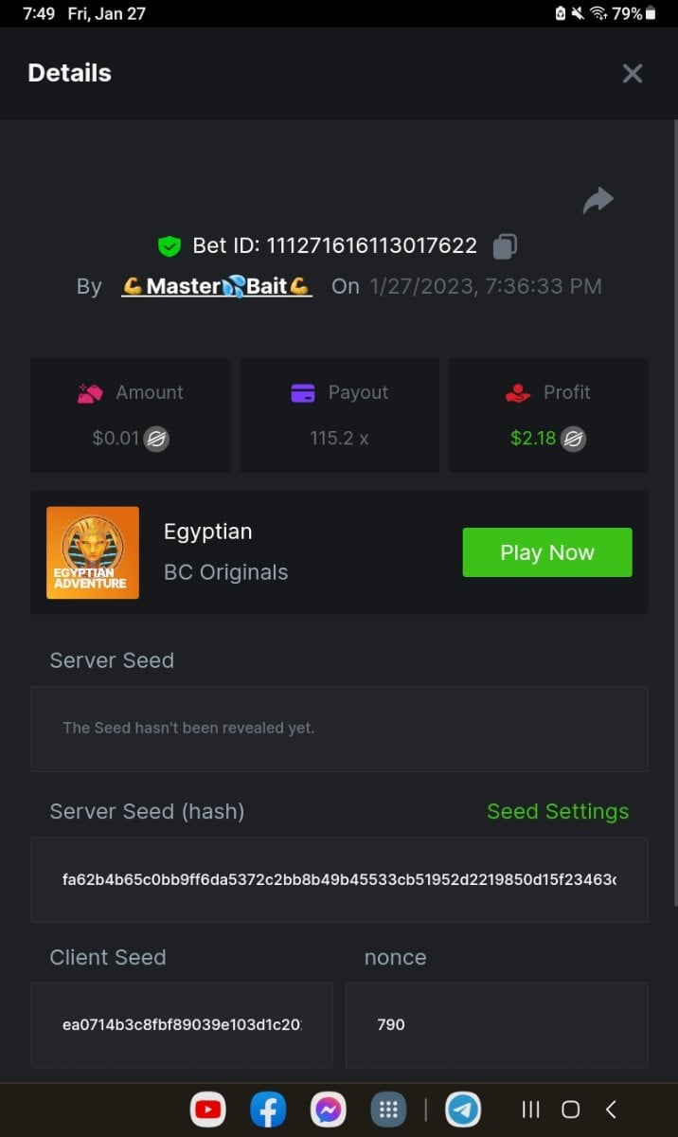Tap the Client Seed value field
This screenshot has width=678, height=1137.
pyautogui.click(x=182, y=1024)
